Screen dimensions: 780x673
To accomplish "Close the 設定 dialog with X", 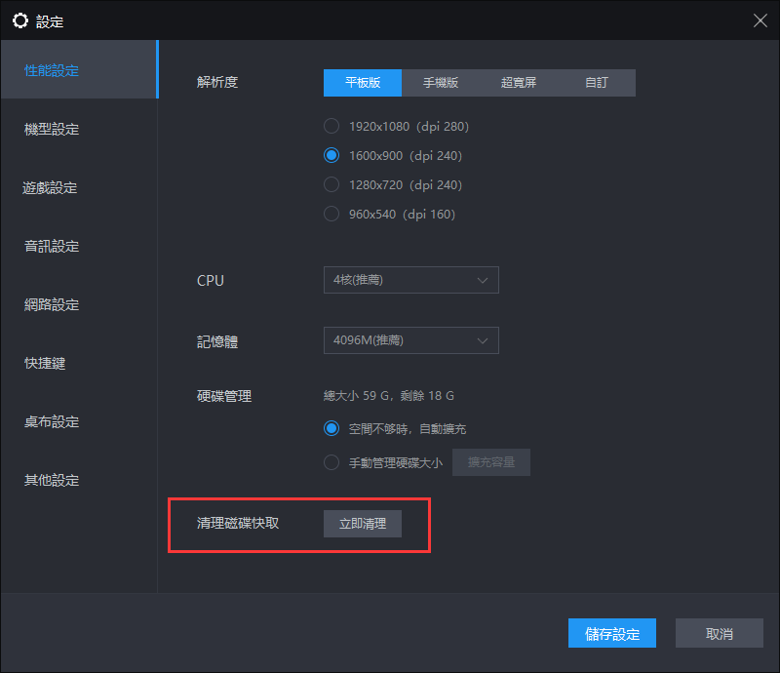I will click(760, 20).
